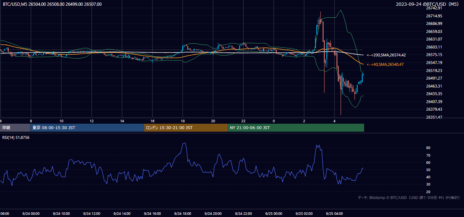Click the 9/24 18:00 bottom time label
This screenshot has height=217, width=464.
(x=183, y=214)
